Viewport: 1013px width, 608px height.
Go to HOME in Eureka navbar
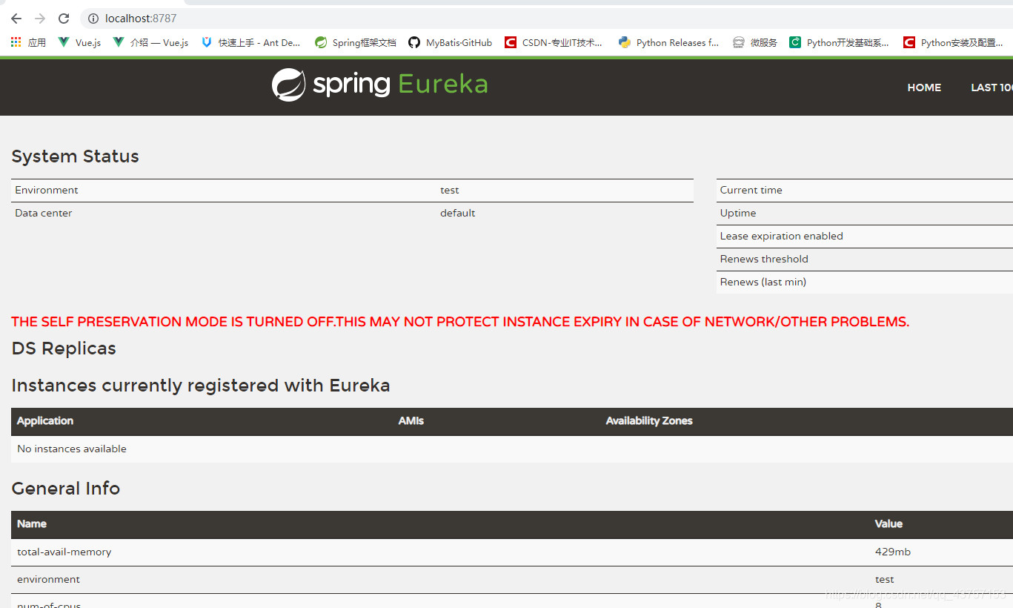tap(924, 87)
